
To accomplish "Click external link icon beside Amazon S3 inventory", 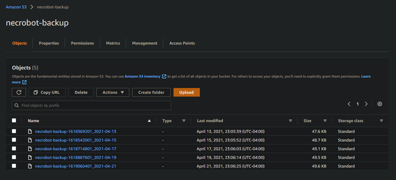I will point(164,76).
